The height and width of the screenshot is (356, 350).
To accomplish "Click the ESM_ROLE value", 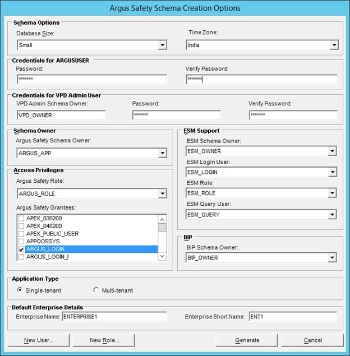I will click(x=201, y=193).
